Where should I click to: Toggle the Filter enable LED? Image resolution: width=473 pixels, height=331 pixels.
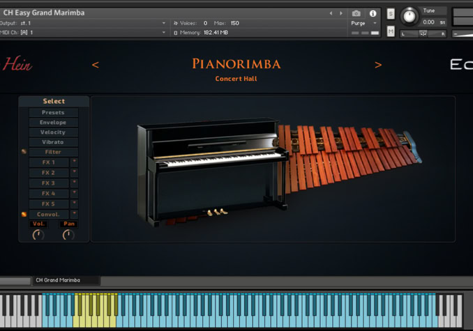click(x=24, y=152)
